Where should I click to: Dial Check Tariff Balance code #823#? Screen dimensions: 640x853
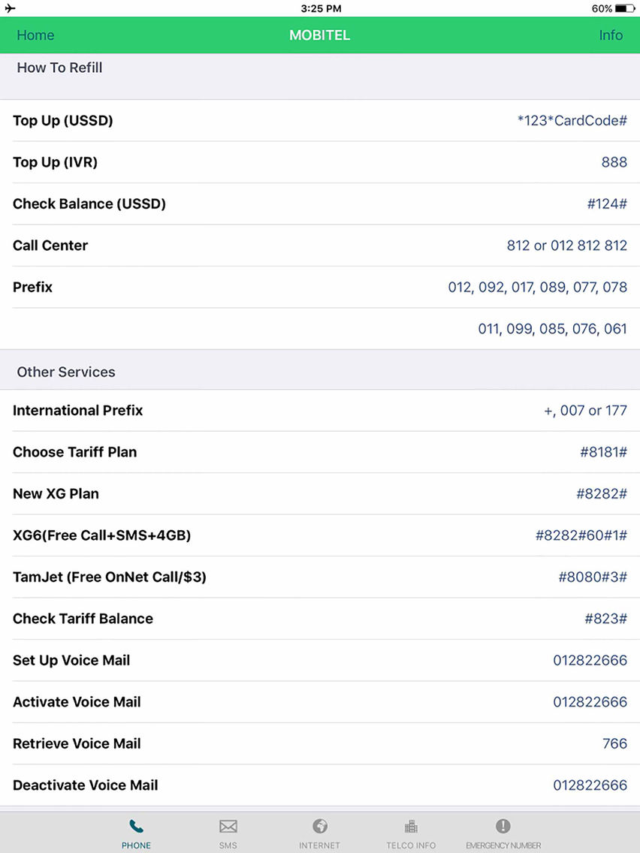coord(605,619)
